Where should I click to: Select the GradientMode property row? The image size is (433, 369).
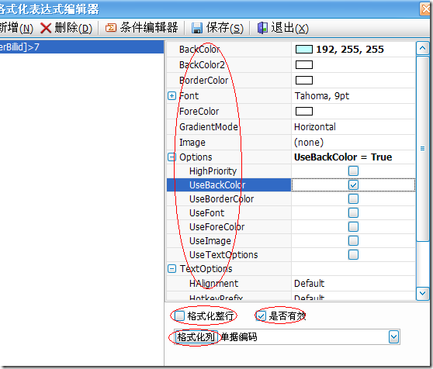click(x=291, y=127)
